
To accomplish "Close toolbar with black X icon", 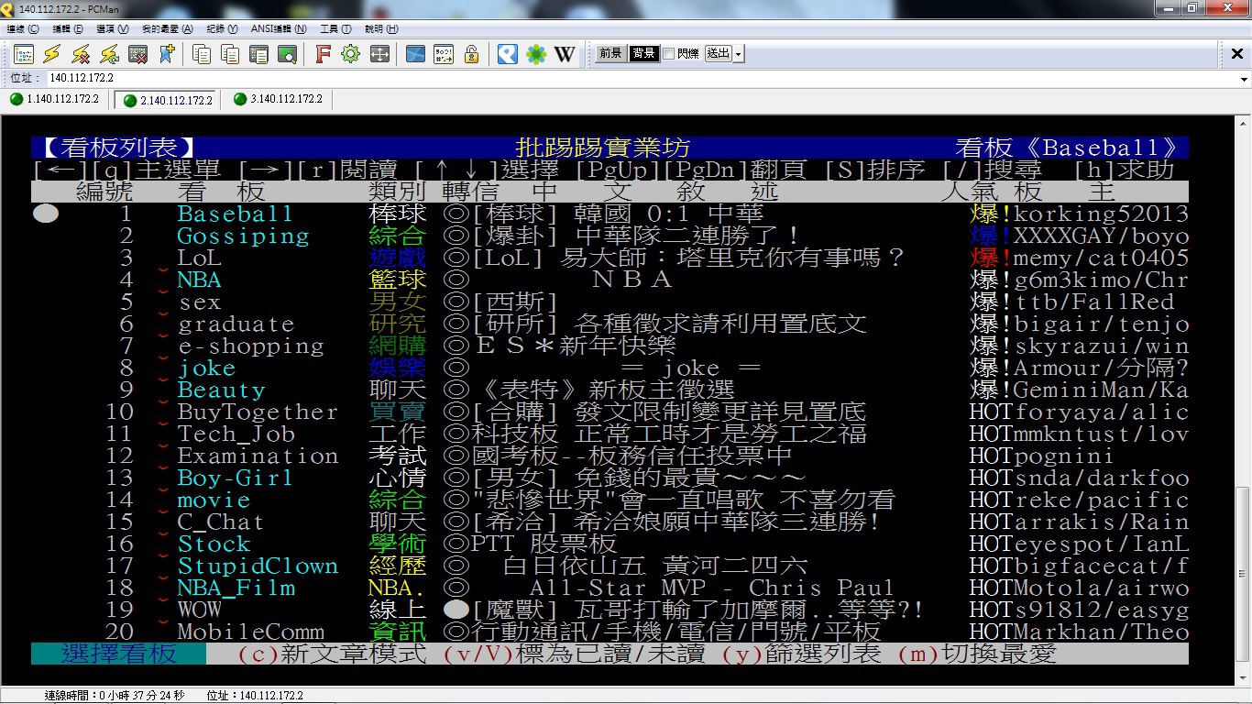I will coord(1237,55).
